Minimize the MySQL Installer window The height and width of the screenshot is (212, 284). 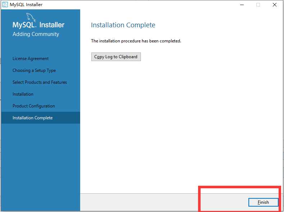tap(242, 5)
